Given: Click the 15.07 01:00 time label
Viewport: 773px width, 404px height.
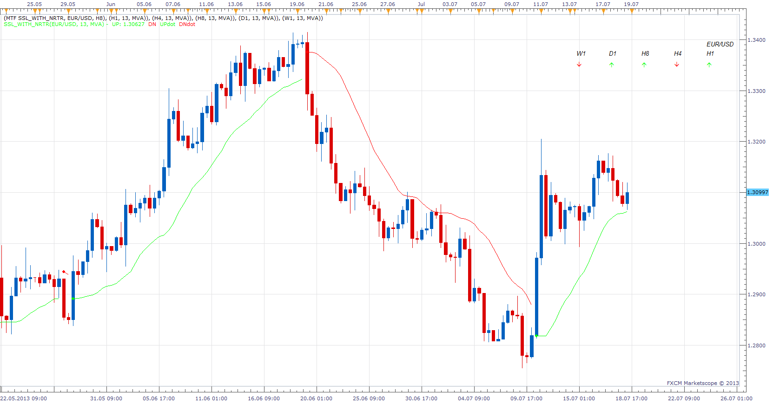Looking at the screenshot, I should (x=579, y=398).
